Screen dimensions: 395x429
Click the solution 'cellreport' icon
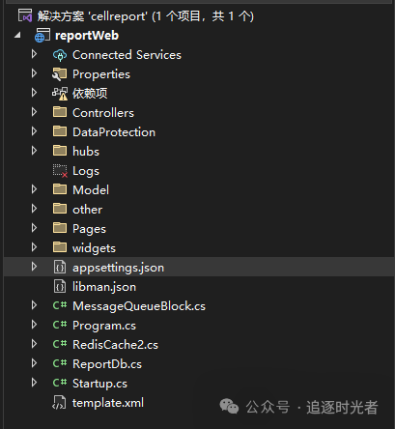pyautogui.click(x=25, y=15)
